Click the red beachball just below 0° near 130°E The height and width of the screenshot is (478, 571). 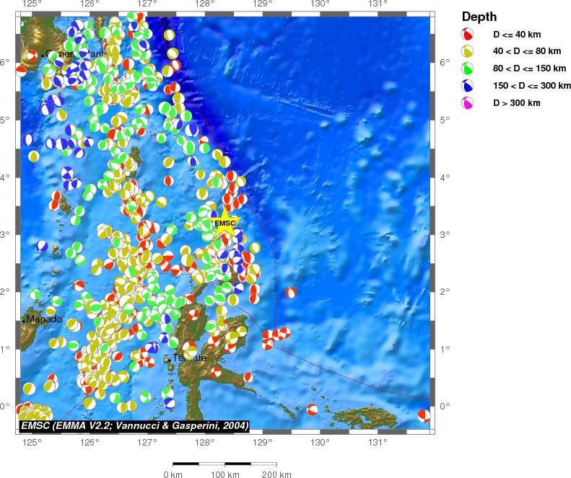[313, 410]
